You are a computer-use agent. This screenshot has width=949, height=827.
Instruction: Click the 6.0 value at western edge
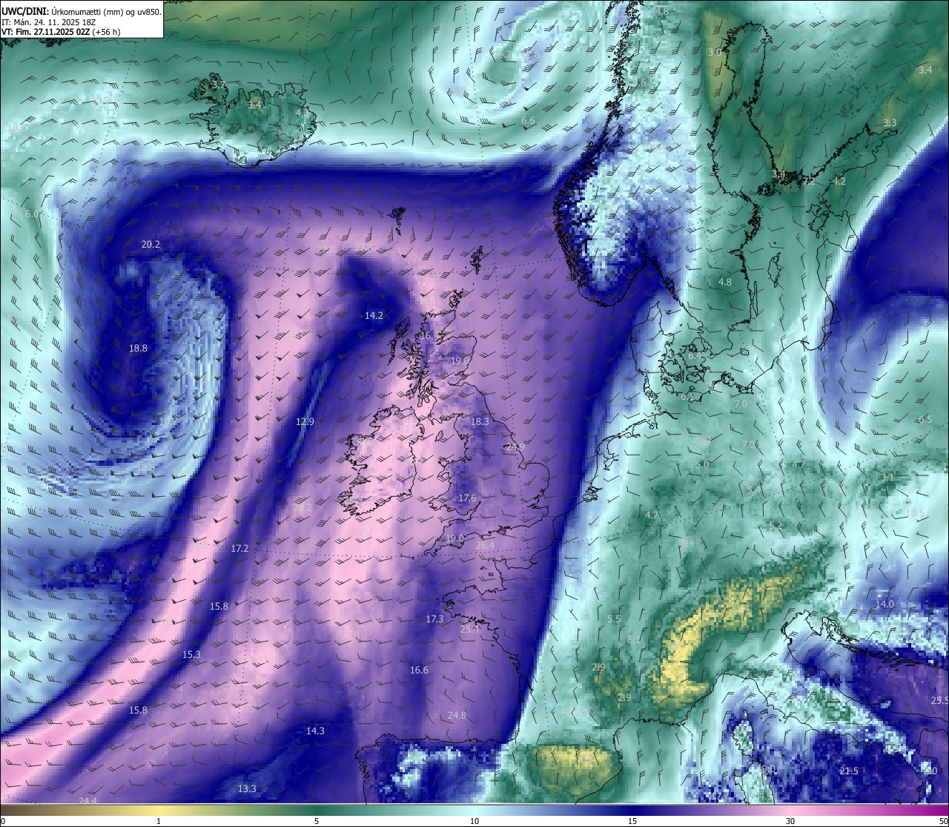coord(32,214)
